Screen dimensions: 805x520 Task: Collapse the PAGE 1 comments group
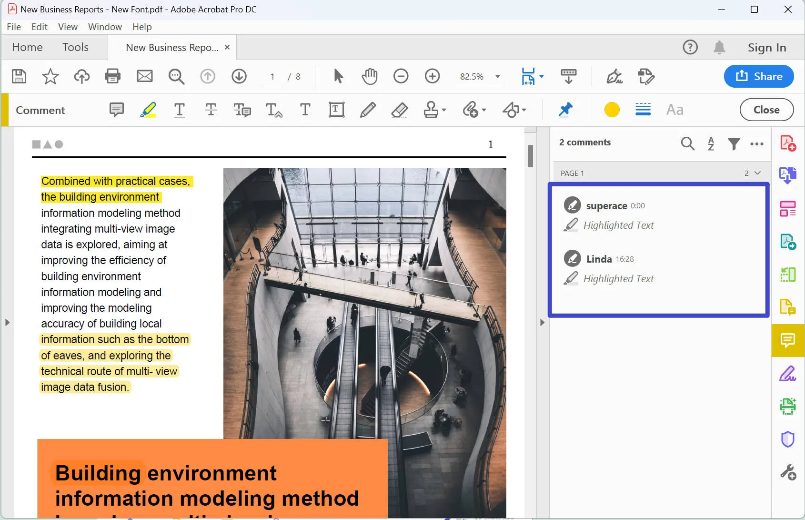[x=757, y=173]
